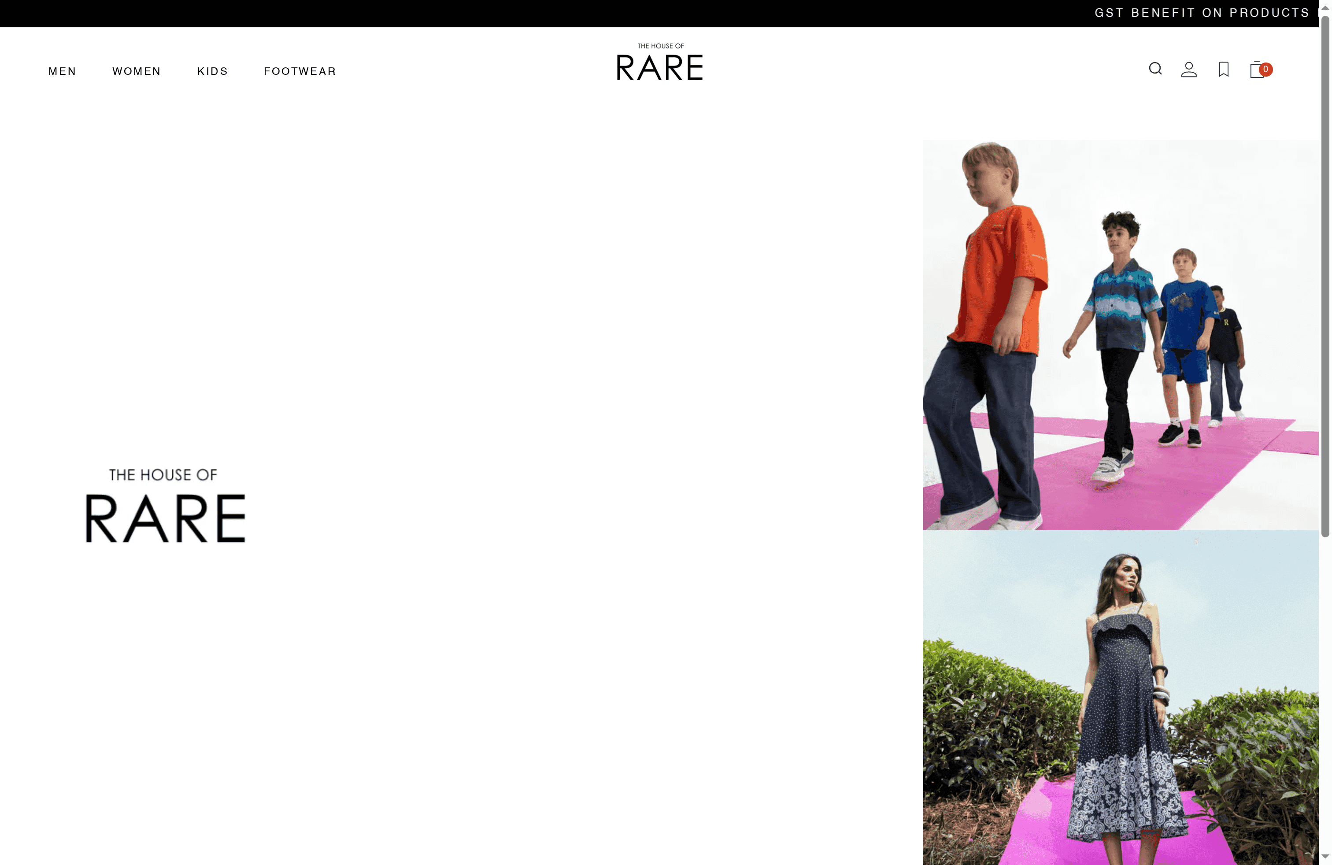Open the user account icon
The width and height of the screenshot is (1332, 865).
pyautogui.click(x=1189, y=70)
